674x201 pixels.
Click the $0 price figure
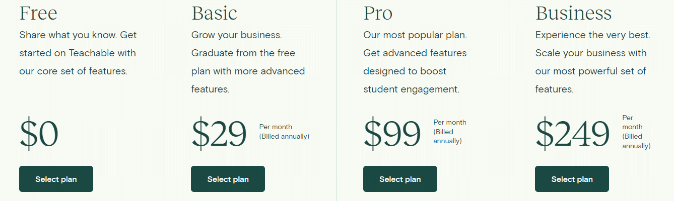[x=39, y=134]
